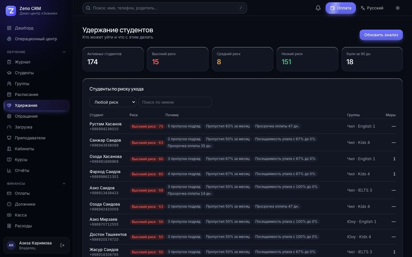Open the Средний риск summary card
The width and height of the screenshot is (412, 257).
tap(243, 59)
